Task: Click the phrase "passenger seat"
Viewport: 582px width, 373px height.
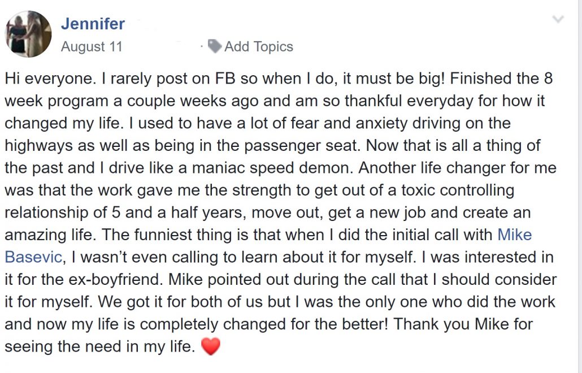Action: 302,145
